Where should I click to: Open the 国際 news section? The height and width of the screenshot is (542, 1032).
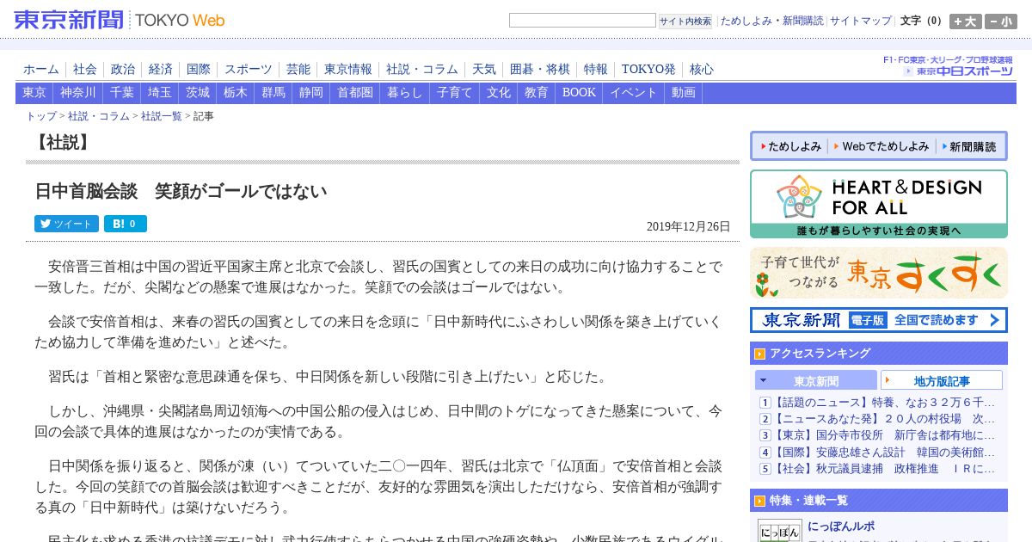199,69
